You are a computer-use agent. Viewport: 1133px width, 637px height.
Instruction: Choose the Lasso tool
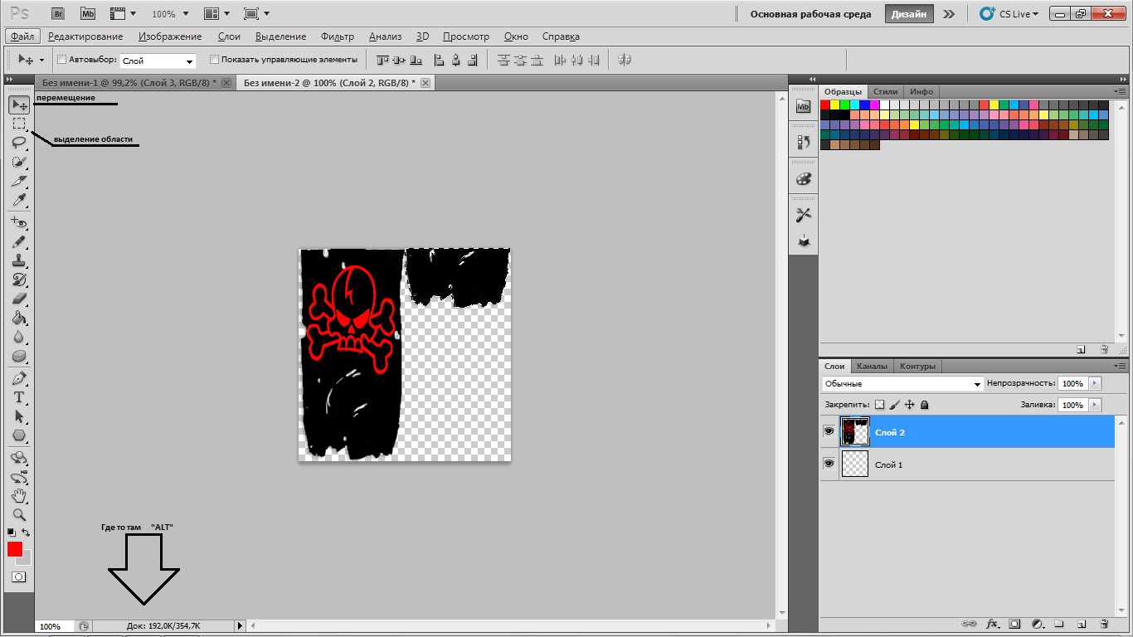[19, 143]
